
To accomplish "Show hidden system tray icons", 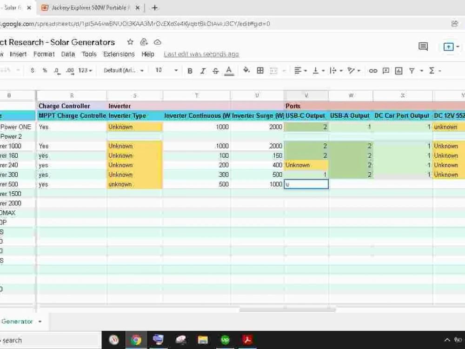I will (x=447, y=340).
